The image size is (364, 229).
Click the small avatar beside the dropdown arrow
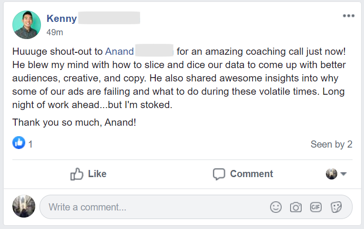[332, 174]
